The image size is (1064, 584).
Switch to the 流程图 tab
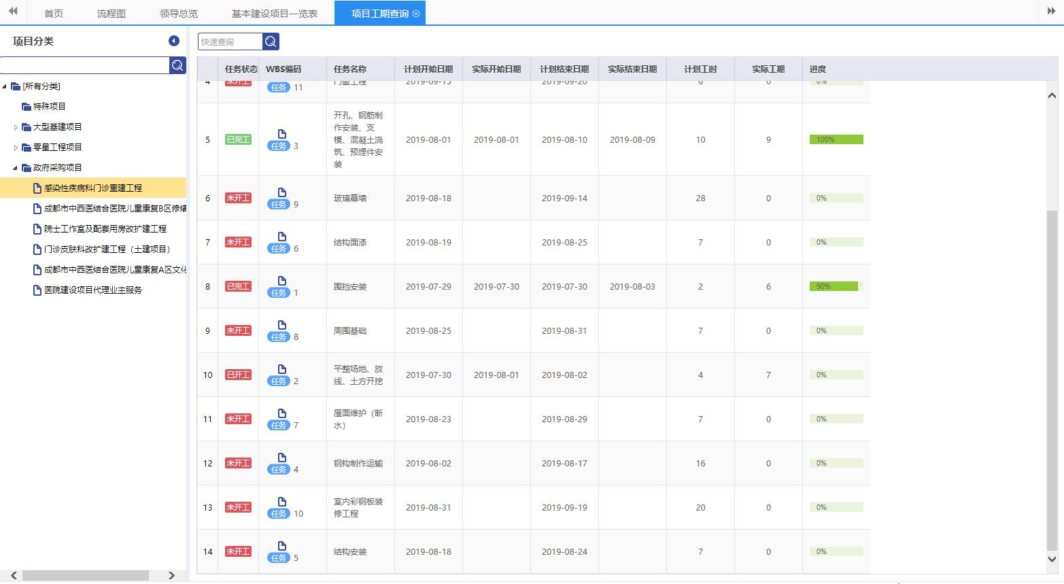(x=111, y=14)
